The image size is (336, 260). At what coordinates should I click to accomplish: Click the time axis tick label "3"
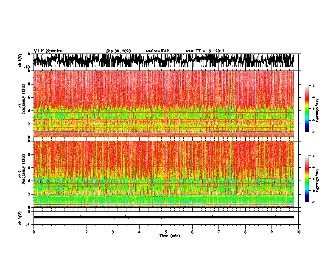tap(113, 232)
